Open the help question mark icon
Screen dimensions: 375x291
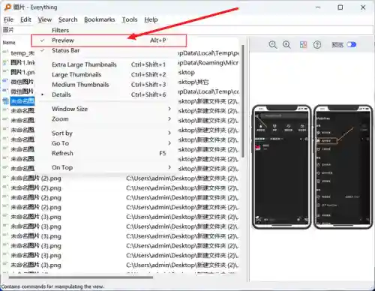pyautogui.click(x=317, y=45)
